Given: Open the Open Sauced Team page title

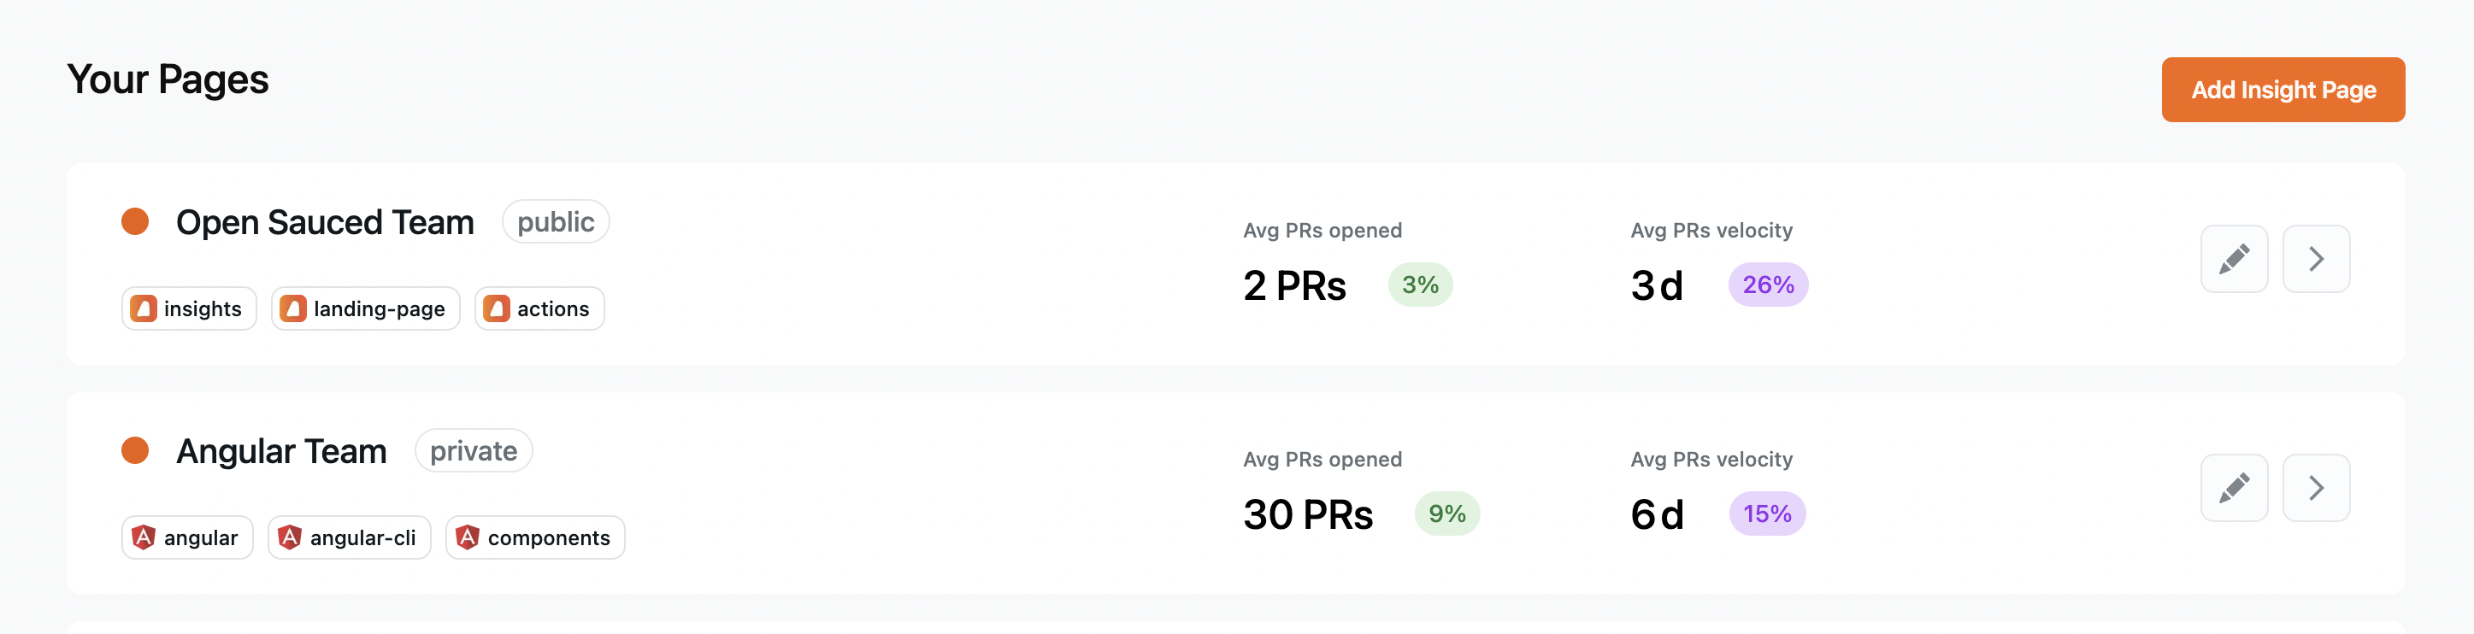Looking at the screenshot, I should pos(325,221).
